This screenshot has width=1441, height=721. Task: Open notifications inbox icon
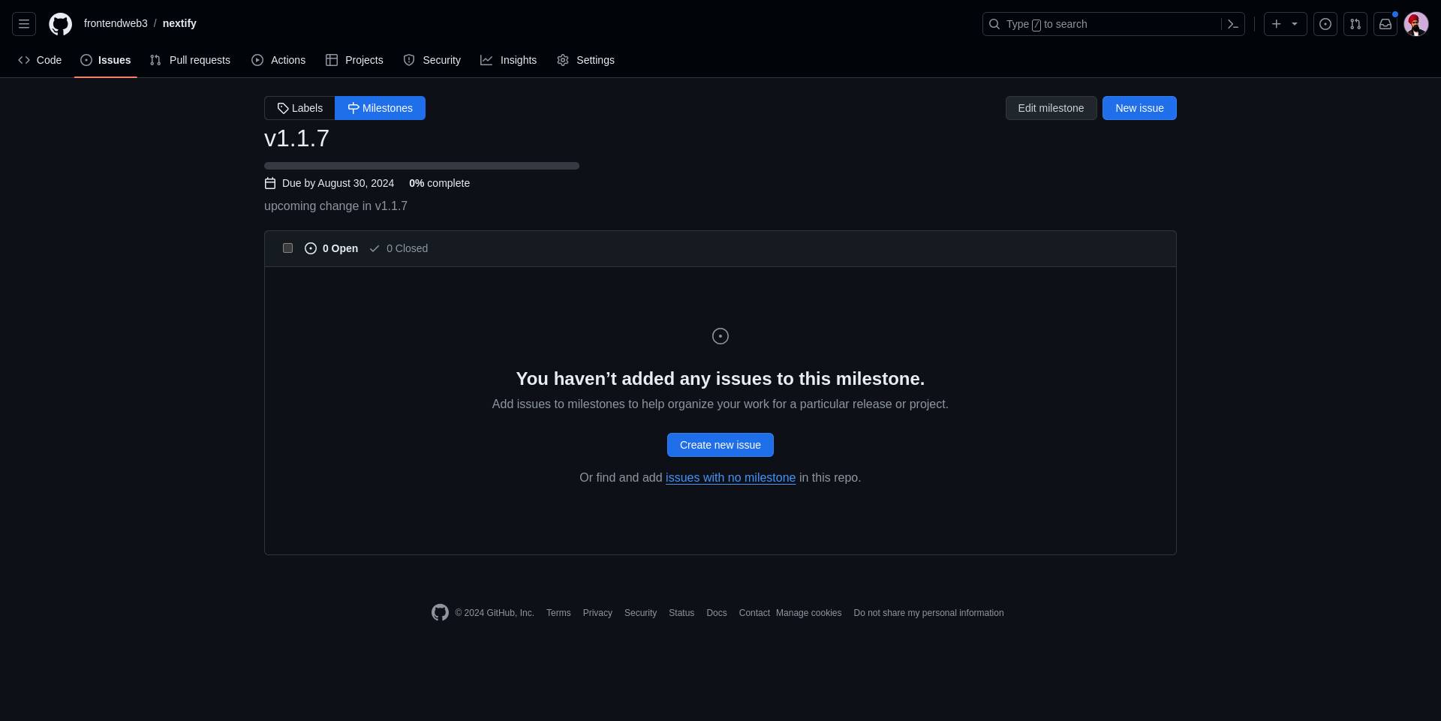tap(1385, 24)
